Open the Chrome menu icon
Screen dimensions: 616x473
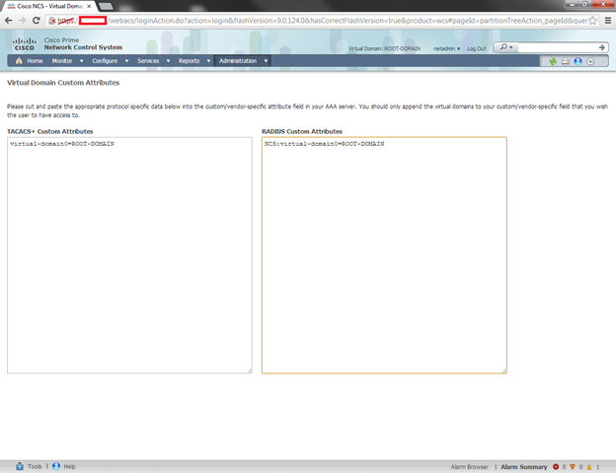pyautogui.click(x=608, y=21)
